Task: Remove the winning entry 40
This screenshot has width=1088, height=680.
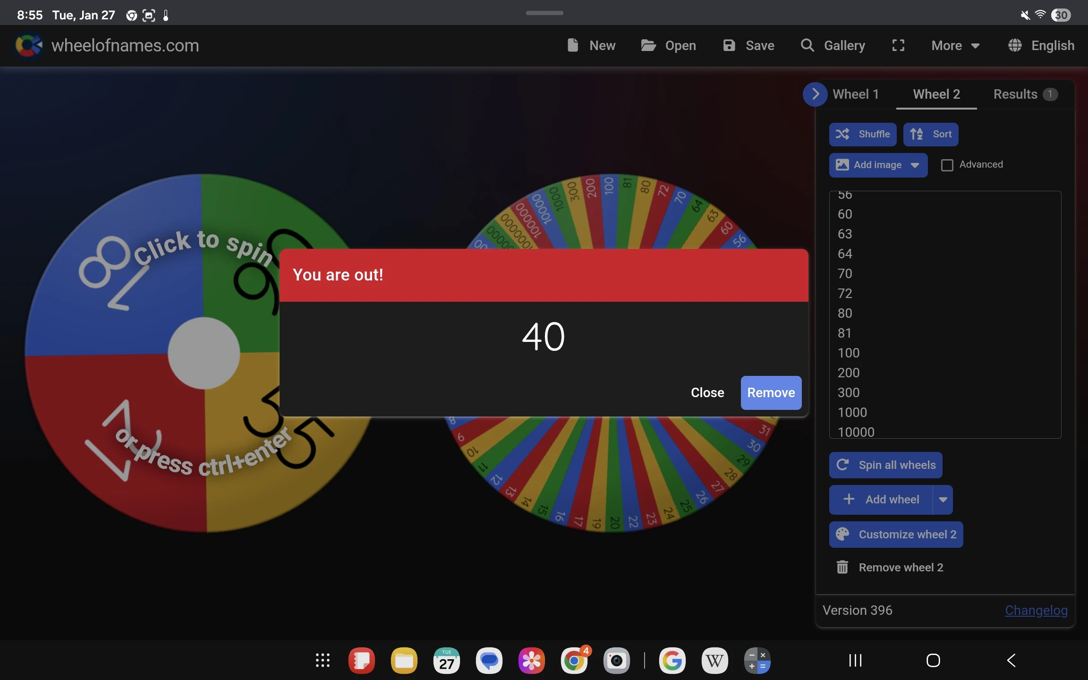Action: coord(771,392)
